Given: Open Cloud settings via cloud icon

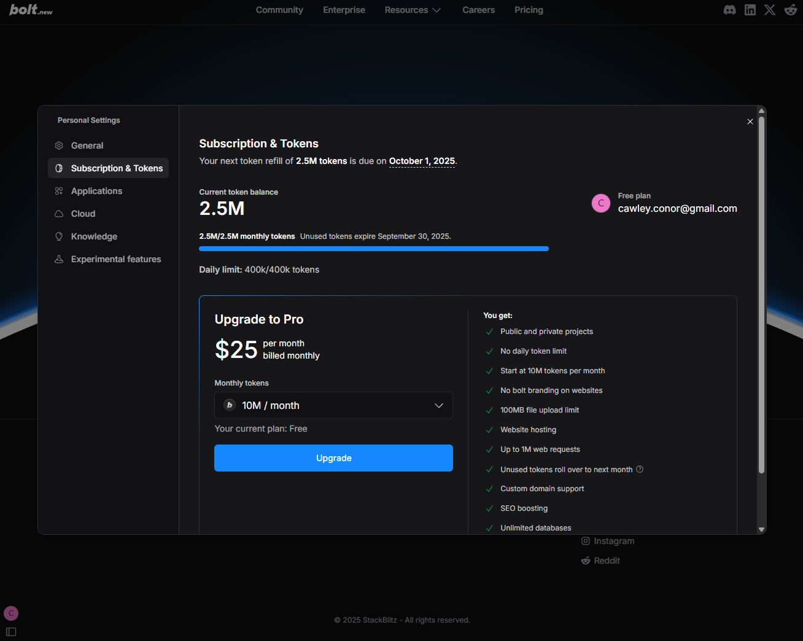Looking at the screenshot, I should (x=59, y=214).
